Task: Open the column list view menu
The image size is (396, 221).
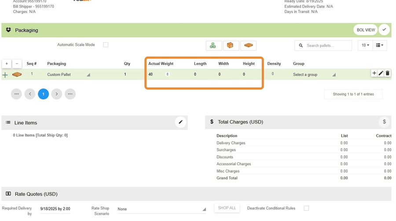Action: [379, 45]
